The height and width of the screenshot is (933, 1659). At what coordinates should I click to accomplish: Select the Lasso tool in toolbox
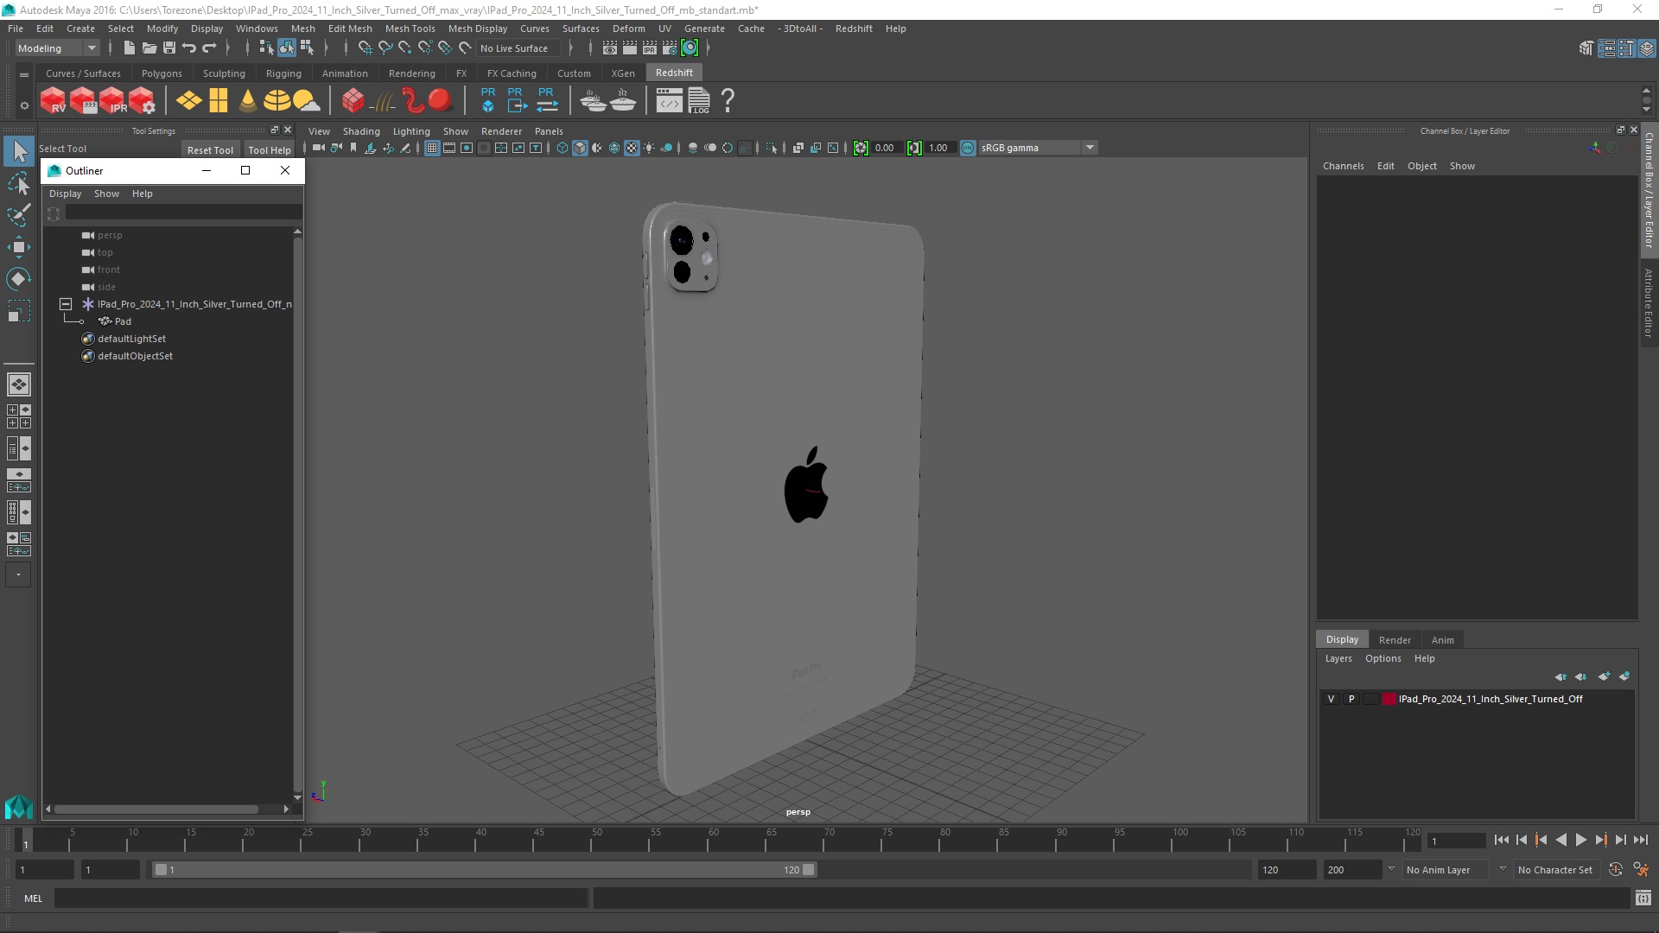coord(18,183)
